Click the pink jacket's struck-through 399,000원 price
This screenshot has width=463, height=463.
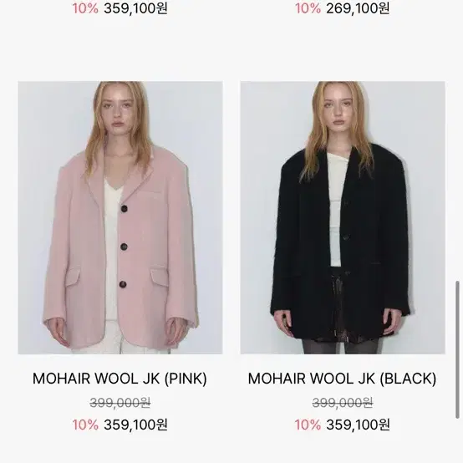(x=120, y=403)
